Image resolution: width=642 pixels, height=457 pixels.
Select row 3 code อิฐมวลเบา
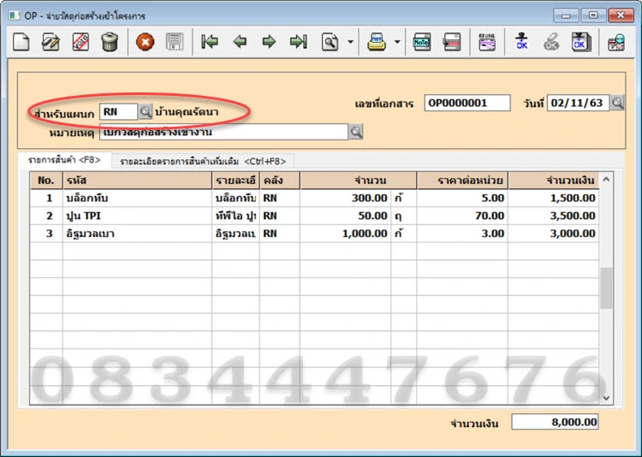[x=137, y=234]
